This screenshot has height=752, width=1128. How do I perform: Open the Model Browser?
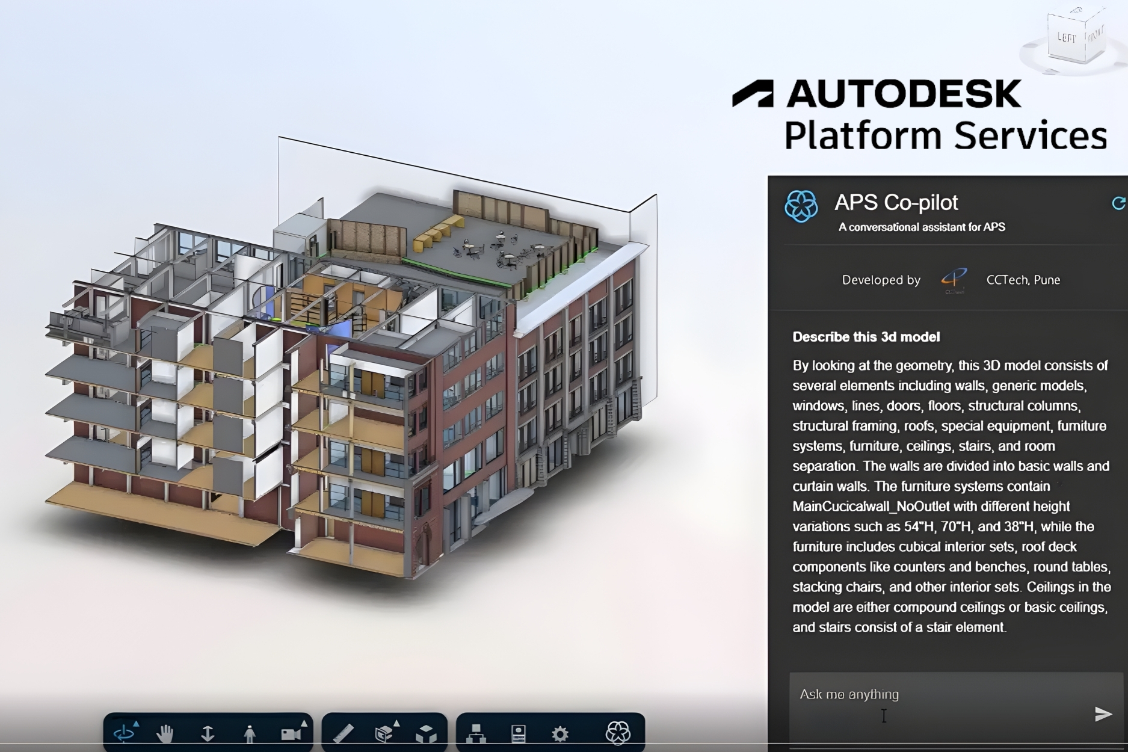coord(476,733)
